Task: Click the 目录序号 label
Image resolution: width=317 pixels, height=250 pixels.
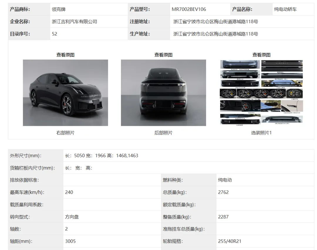Action: [x=20, y=34]
